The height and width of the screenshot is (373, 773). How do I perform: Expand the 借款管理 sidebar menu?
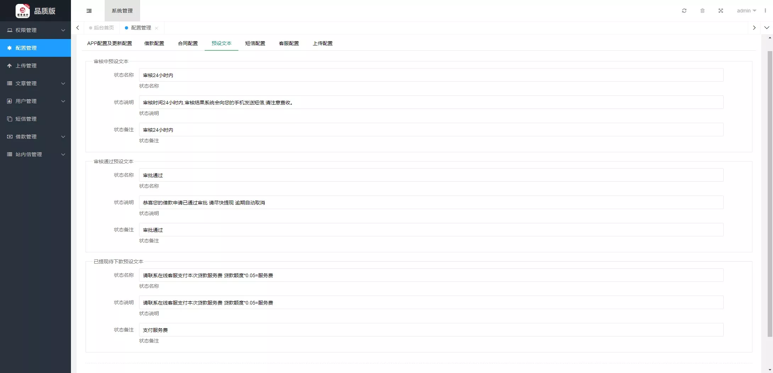click(35, 137)
